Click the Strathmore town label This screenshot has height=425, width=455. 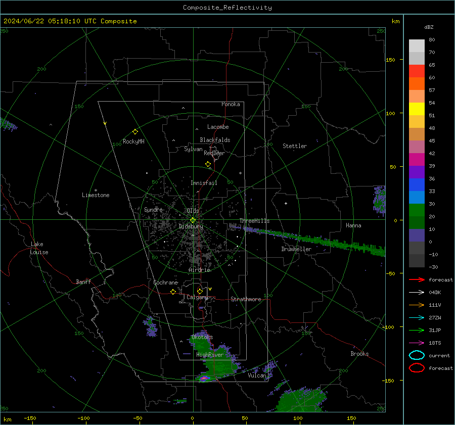(x=246, y=299)
